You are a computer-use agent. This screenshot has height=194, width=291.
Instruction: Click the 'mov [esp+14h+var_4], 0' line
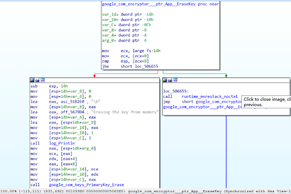61,96
